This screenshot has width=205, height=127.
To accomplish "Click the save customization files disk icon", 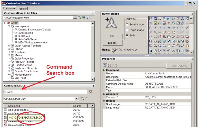I will pyautogui.click(x=84, y=18).
